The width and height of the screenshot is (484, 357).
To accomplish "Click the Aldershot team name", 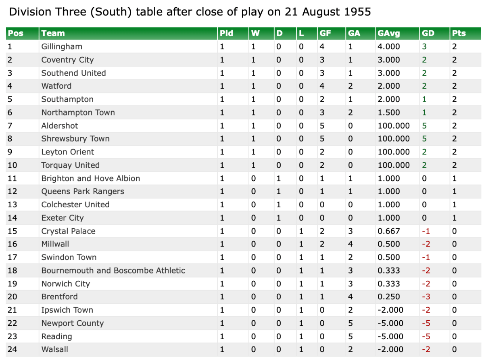I will [x=60, y=126].
